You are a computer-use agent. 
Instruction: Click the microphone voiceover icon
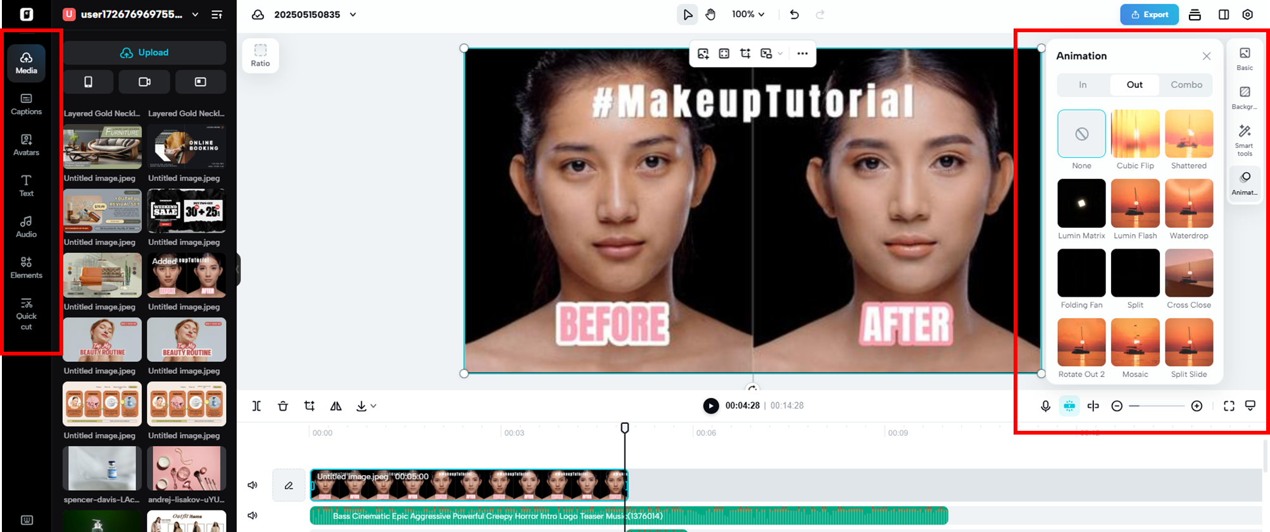[1045, 406]
